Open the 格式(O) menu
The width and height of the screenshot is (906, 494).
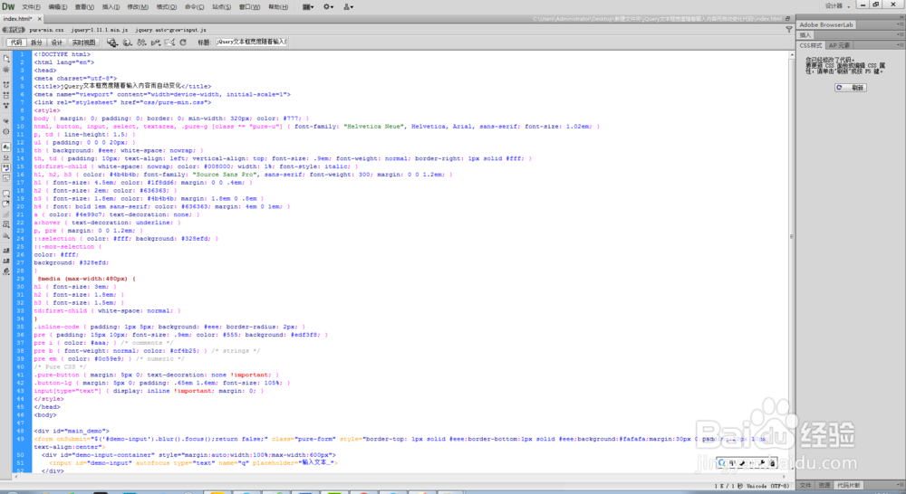[167, 7]
